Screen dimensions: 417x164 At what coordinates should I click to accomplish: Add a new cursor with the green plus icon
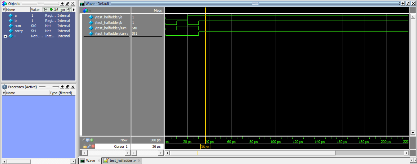click(x=92, y=140)
